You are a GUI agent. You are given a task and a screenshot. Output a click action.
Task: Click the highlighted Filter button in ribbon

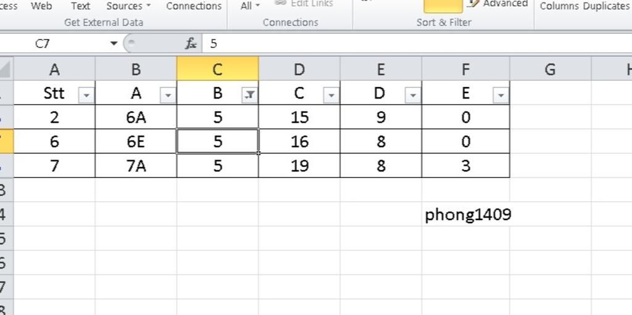point(443,6)
